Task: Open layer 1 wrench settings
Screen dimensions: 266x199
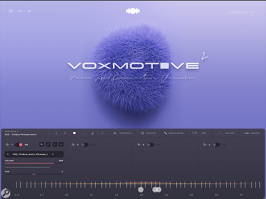Action: click(42, 144)
